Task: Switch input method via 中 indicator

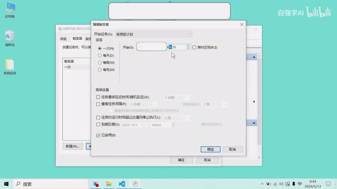Action: 300,184
